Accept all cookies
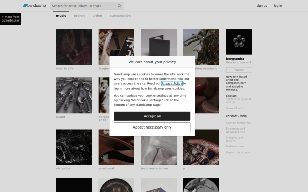 point(152,116)
